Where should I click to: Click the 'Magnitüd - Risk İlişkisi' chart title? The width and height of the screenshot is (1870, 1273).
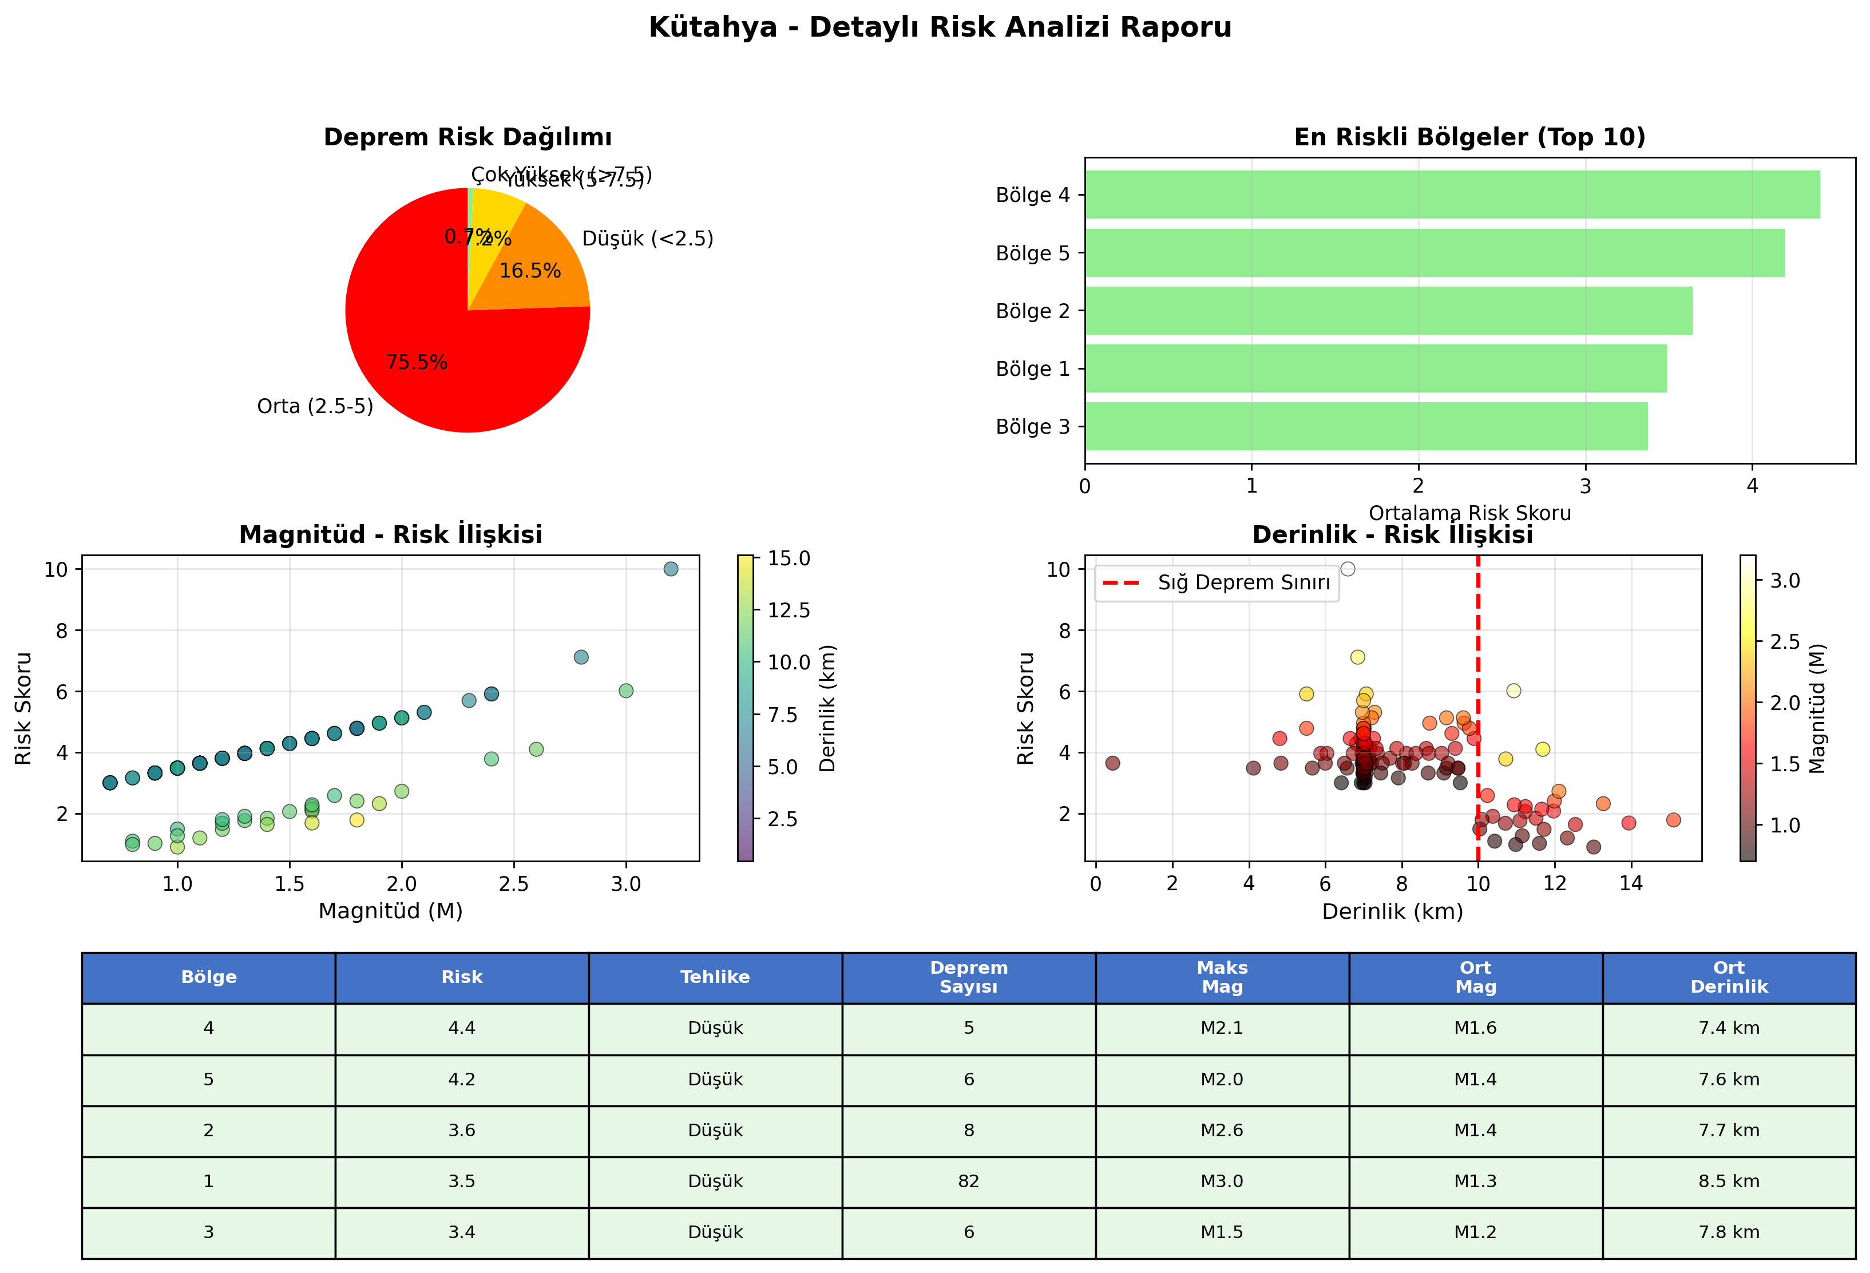pyautogui.click(x=391, y=534)
